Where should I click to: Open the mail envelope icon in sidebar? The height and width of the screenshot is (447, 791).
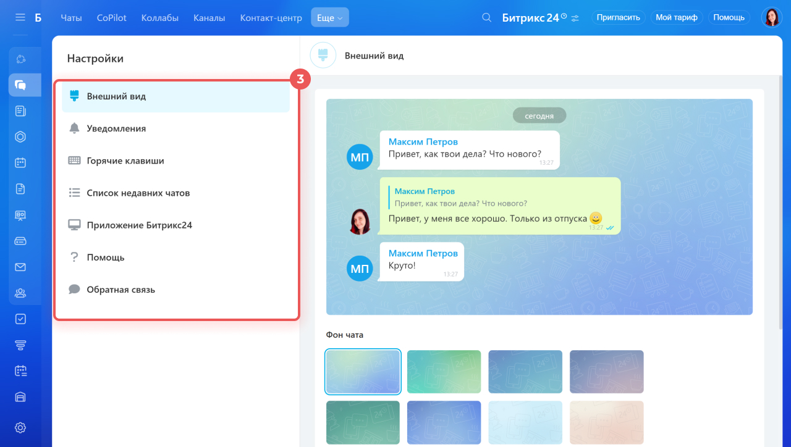(20, 267)
